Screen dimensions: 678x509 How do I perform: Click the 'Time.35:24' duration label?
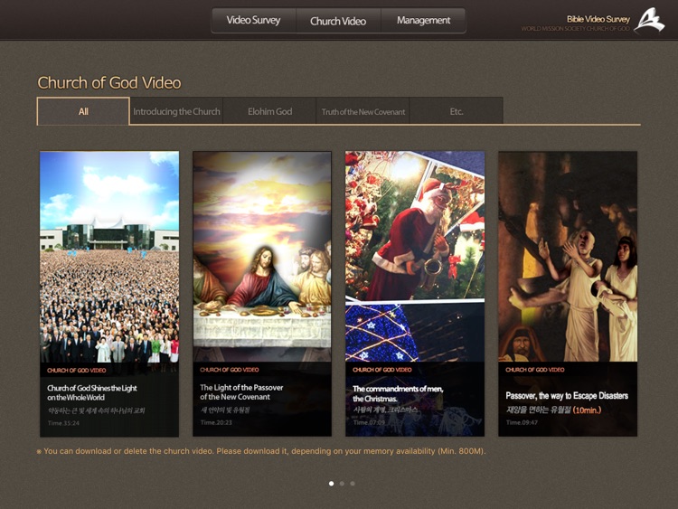pos(63,423)
